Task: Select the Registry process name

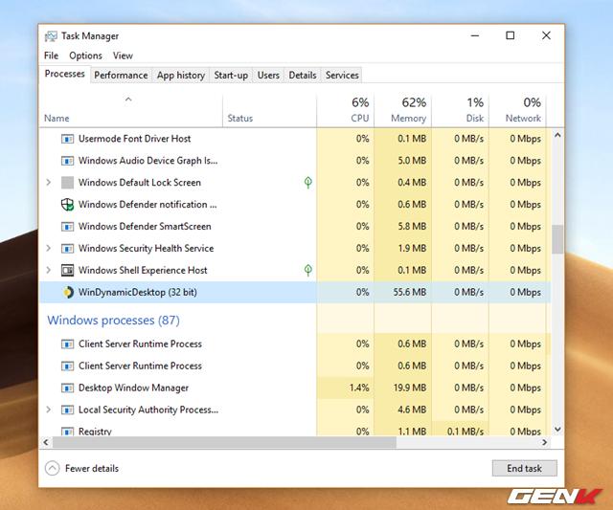Action: pyautogui.click(x=95, y=432)
